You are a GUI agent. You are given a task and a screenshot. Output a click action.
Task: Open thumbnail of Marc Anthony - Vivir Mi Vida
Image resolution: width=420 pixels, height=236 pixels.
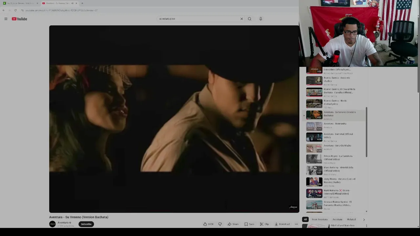pyautogui.click(x=314, y=170)
